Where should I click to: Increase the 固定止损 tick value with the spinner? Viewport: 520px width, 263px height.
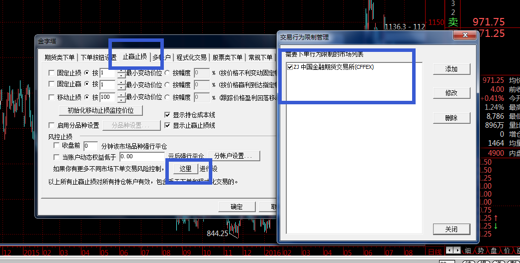coord(121,70)
